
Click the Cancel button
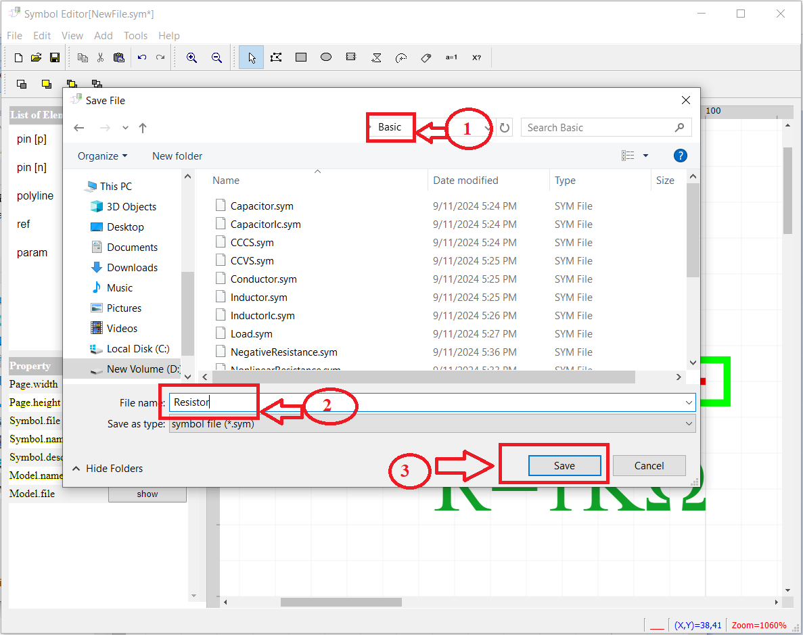(x=649, y=465)
